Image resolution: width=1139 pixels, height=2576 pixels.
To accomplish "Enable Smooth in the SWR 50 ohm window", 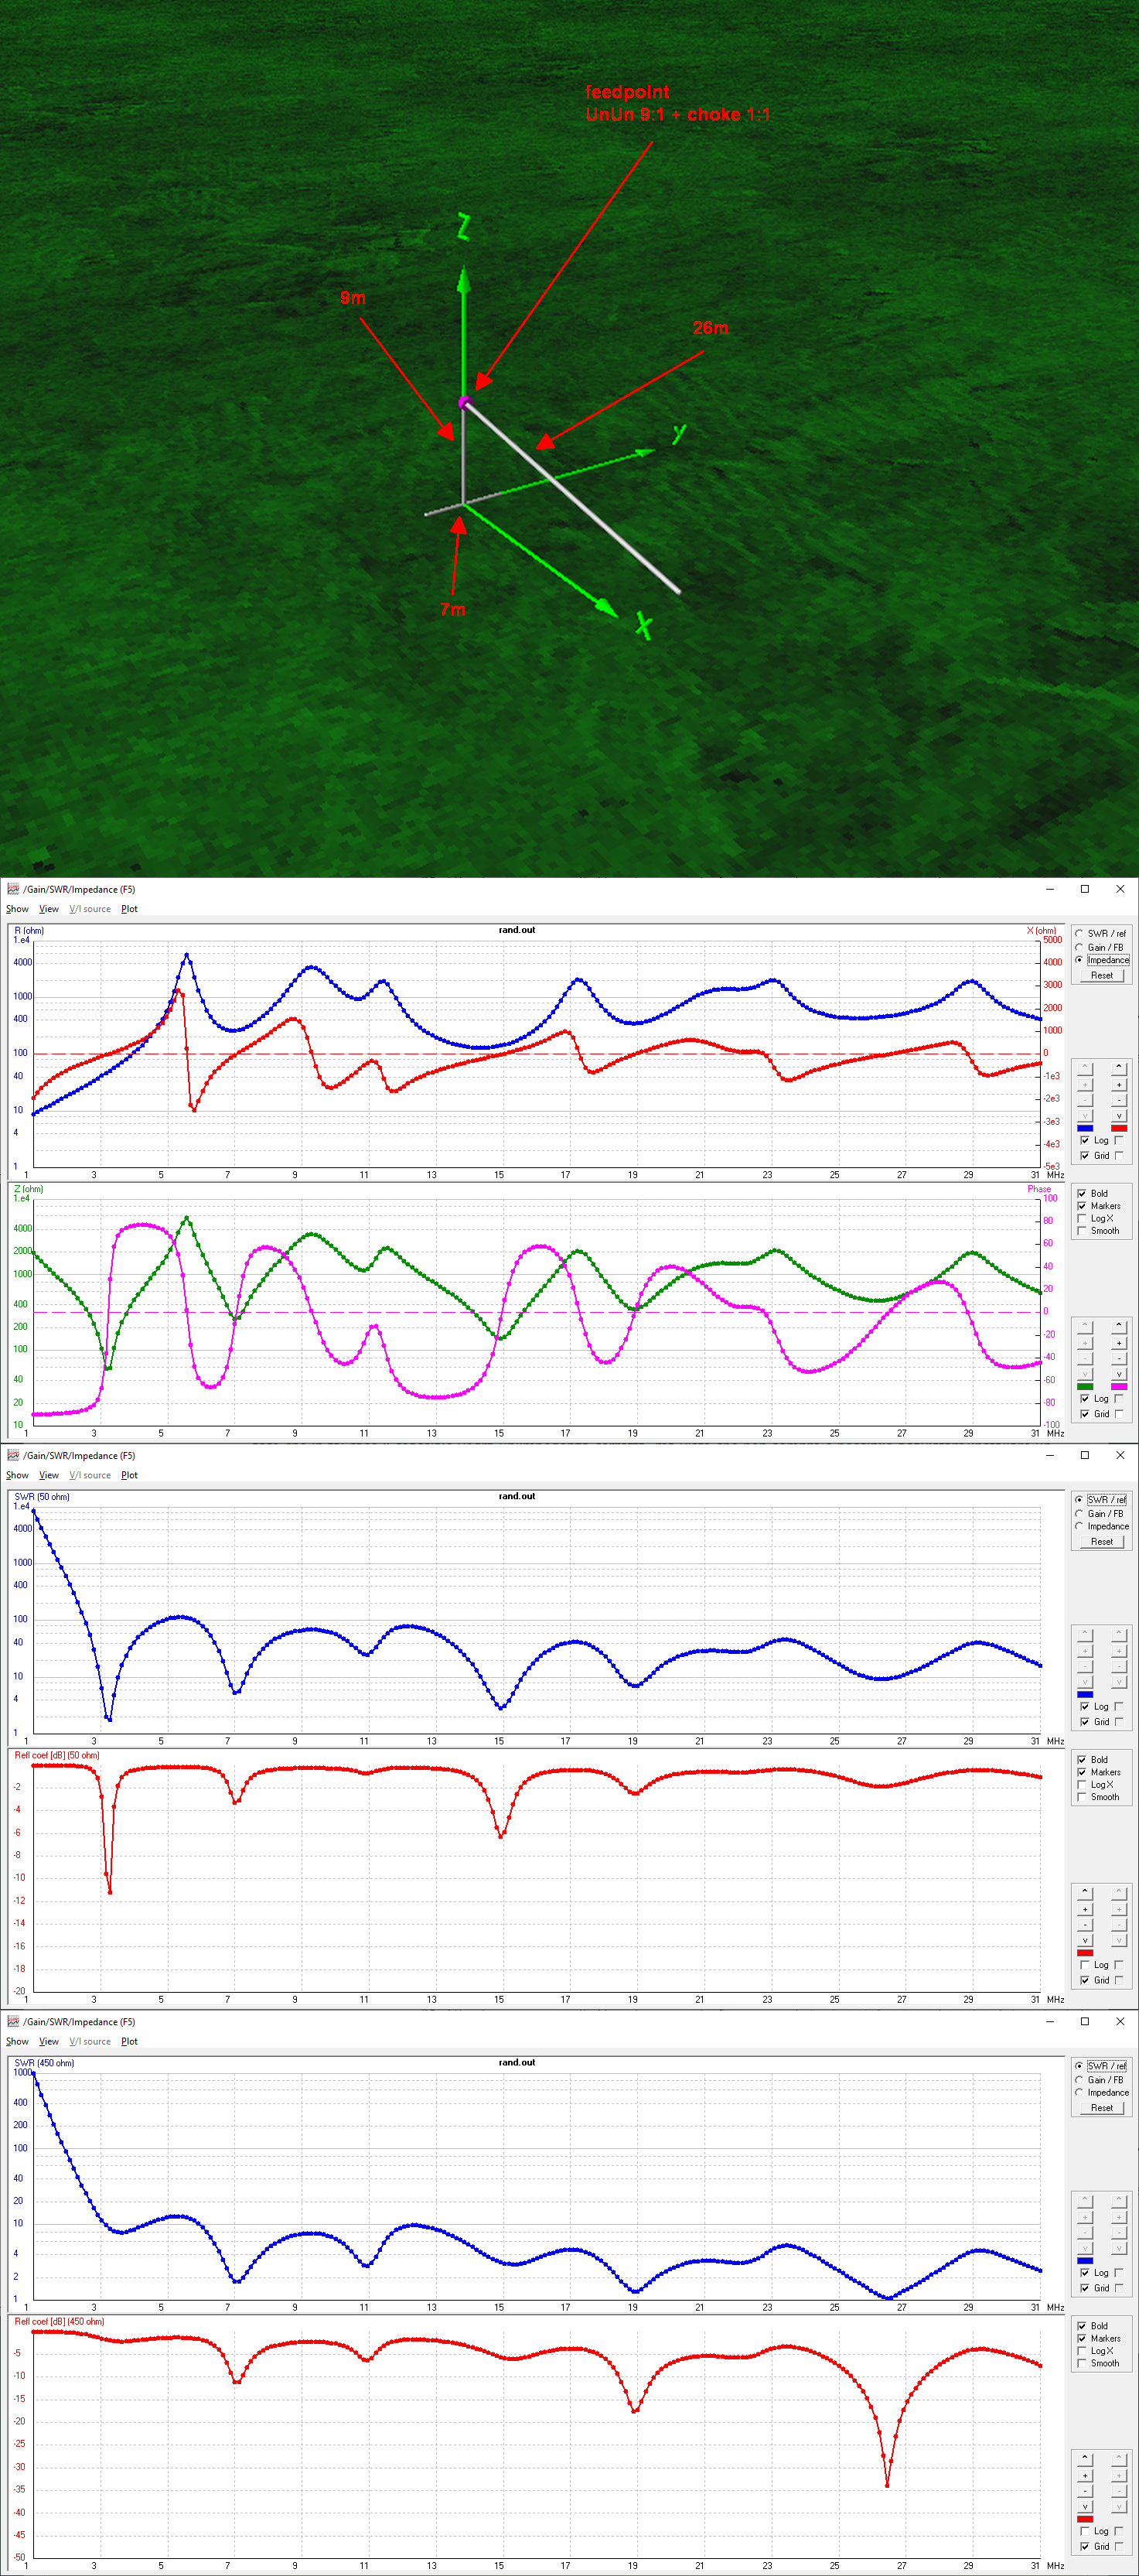I will tap(1082, 1797).
